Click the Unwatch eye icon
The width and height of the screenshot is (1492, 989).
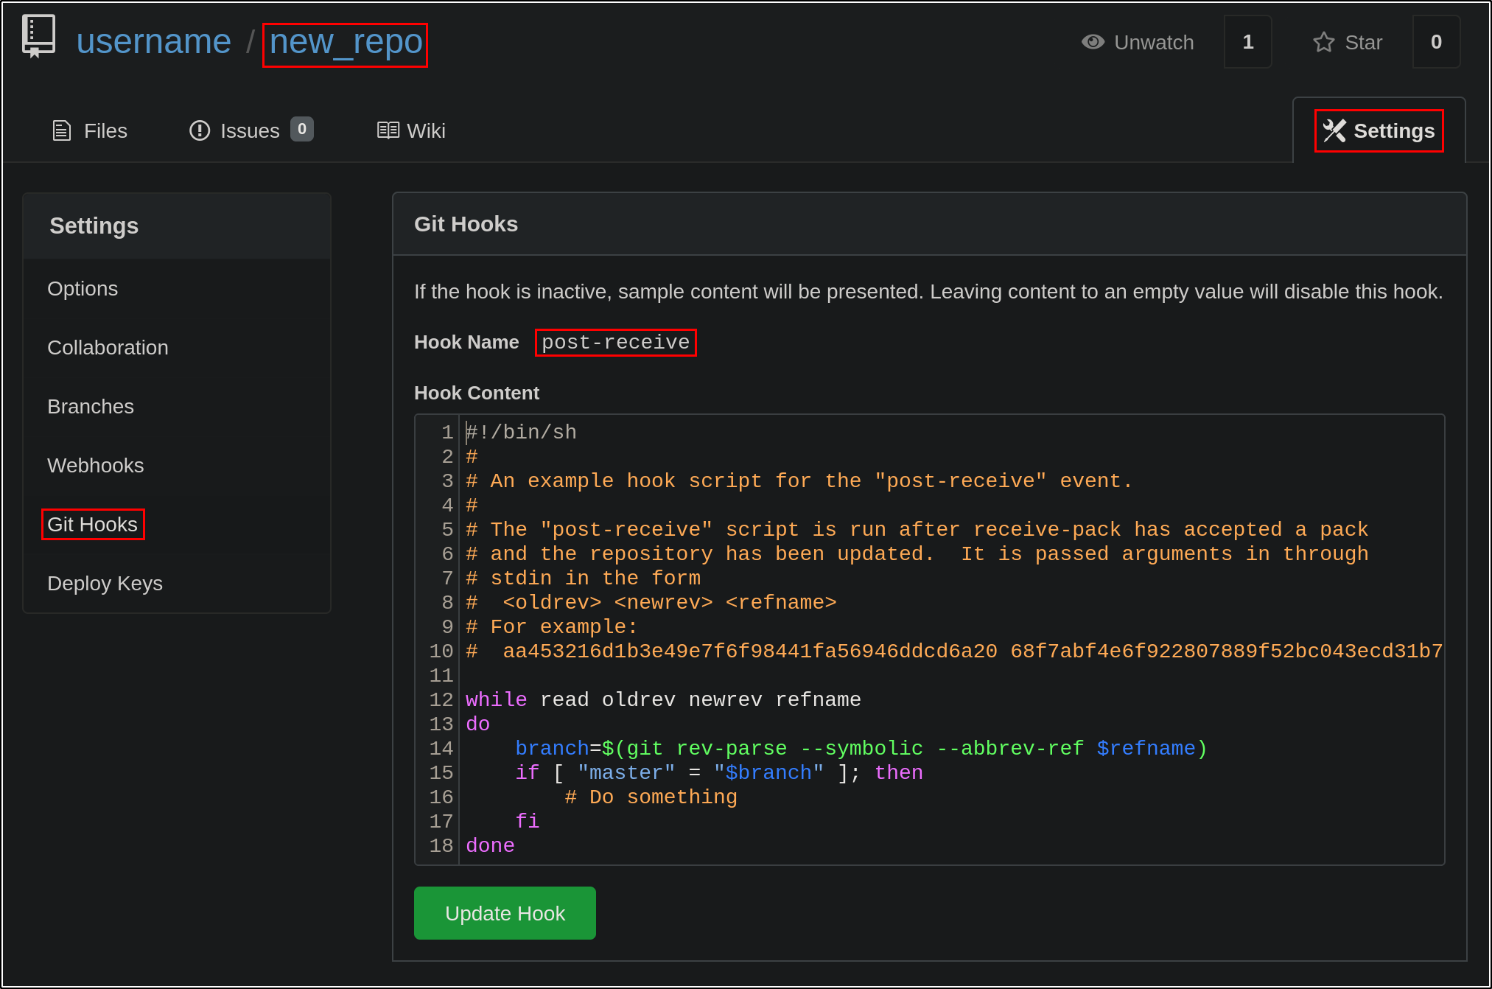point(1093,42)
